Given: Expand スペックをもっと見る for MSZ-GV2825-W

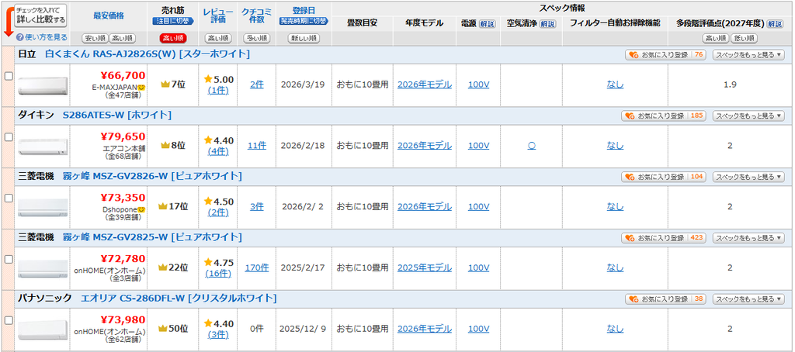Looking at the screenshot, I should click(x=748, y=238).
